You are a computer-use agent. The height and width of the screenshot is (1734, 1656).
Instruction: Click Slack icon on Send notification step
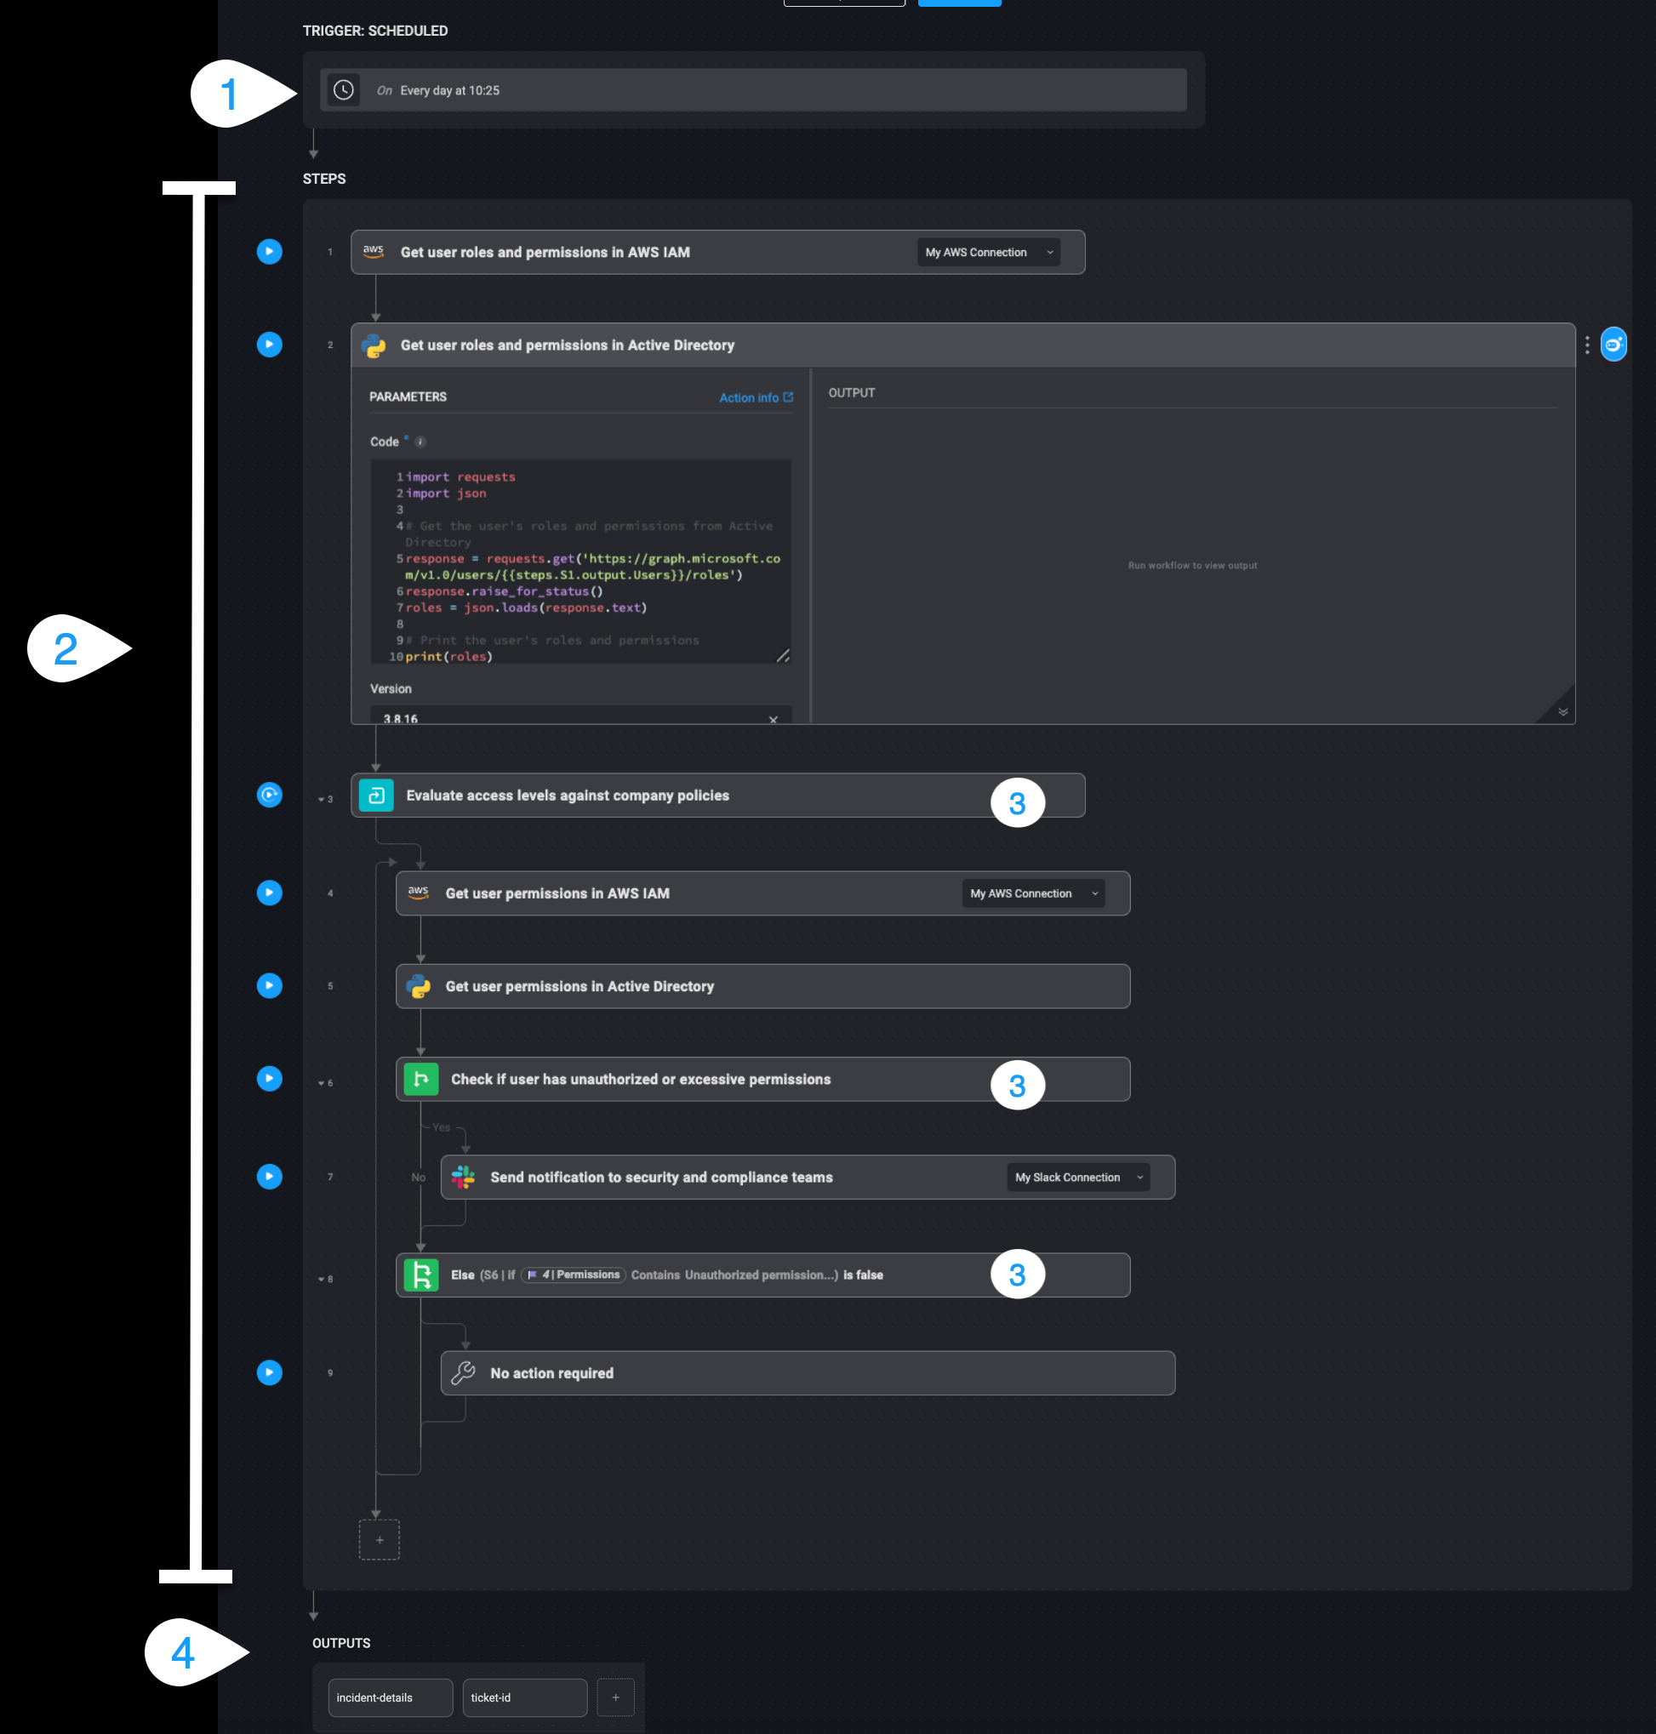click(x=464, y=1177)
